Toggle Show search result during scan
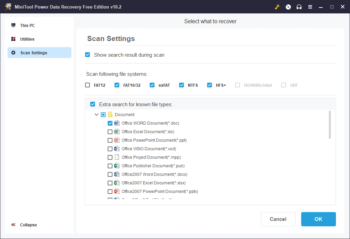Viewport: 350px width, 239px height. pyautogui.click(x=87, y=55)
